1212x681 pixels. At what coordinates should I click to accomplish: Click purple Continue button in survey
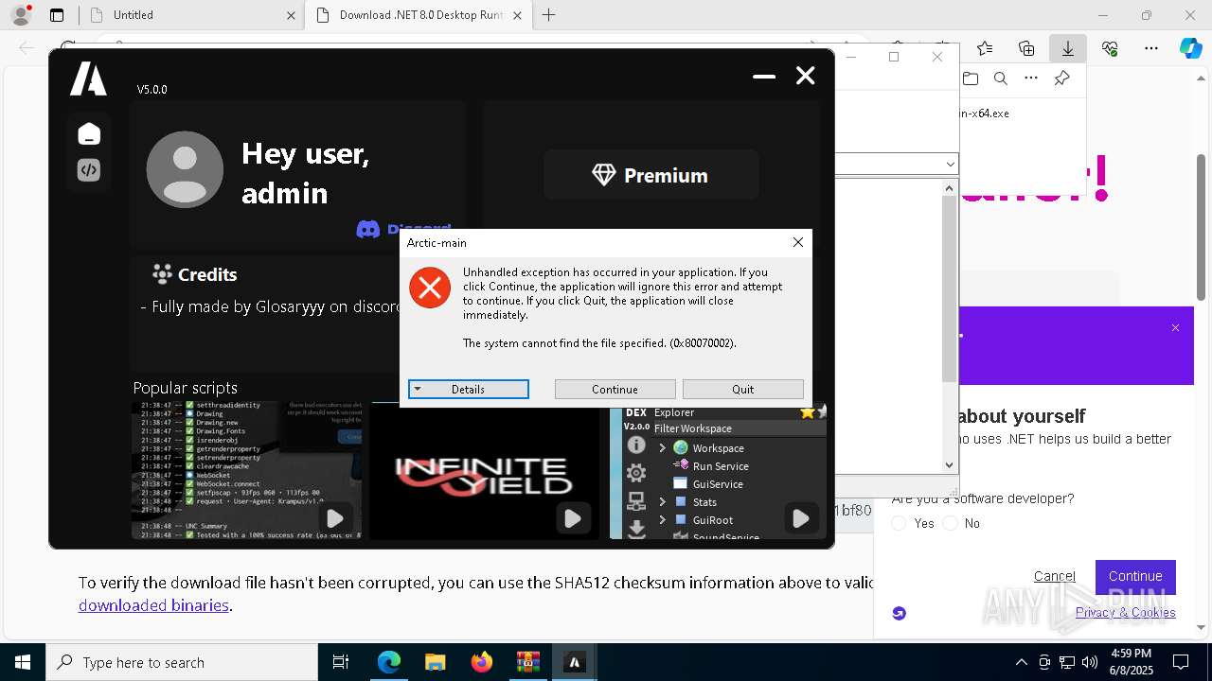[x=1135, y=576]
